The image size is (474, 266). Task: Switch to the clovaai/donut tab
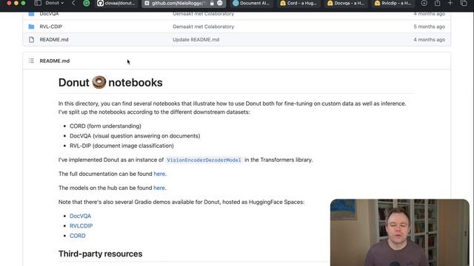tap(116, 3)
